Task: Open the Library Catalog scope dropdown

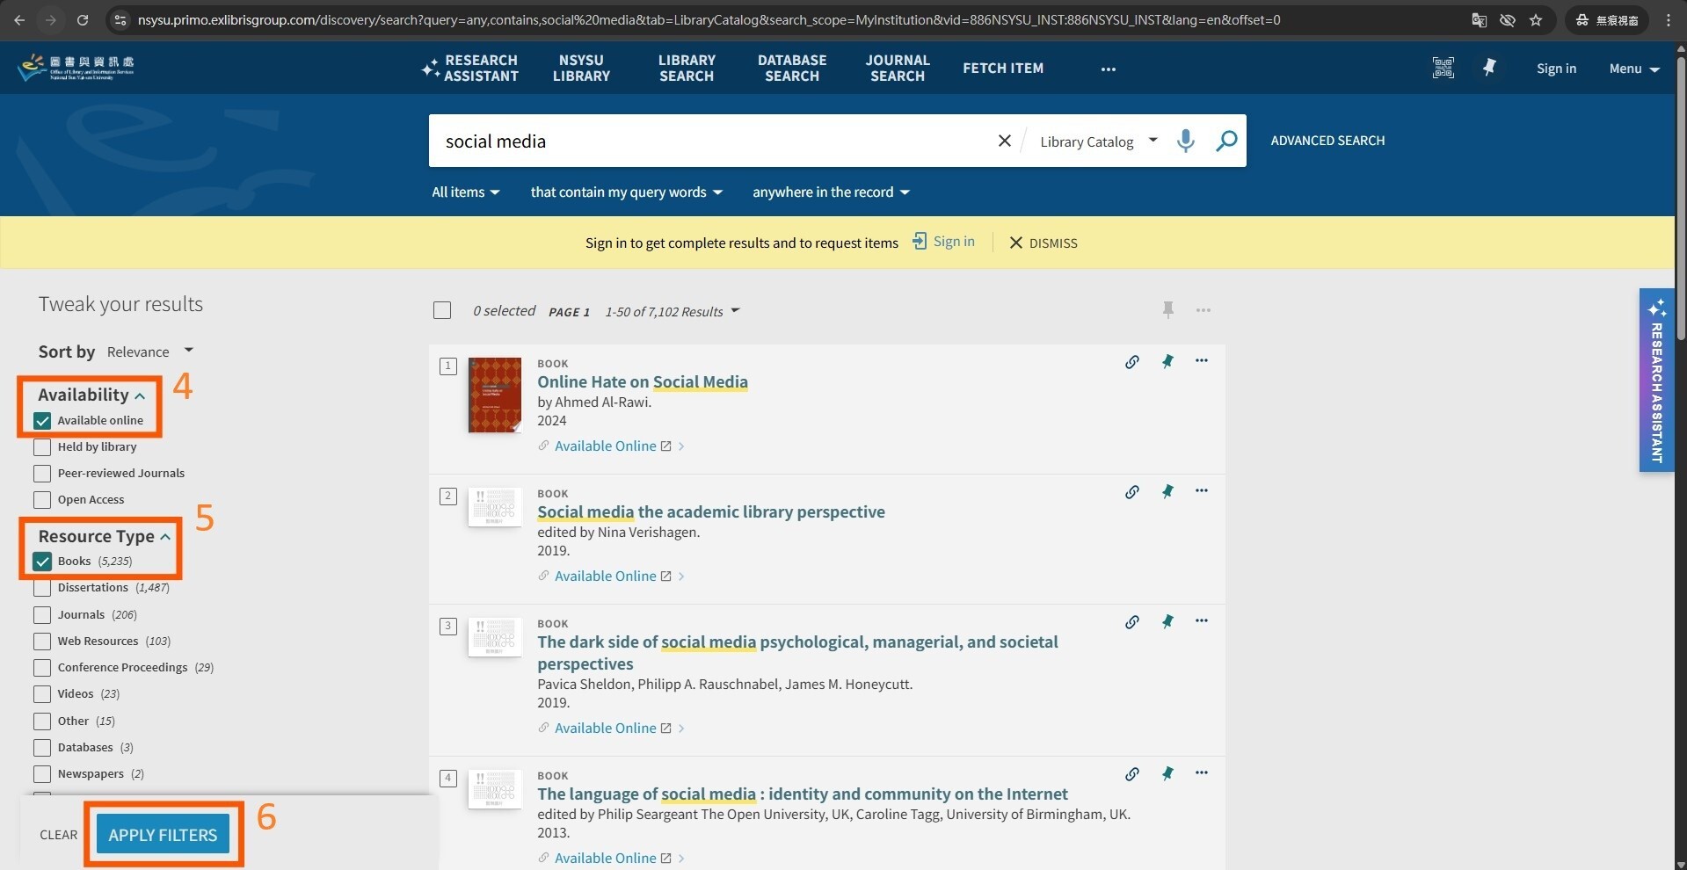Action: coord(1098,141)
